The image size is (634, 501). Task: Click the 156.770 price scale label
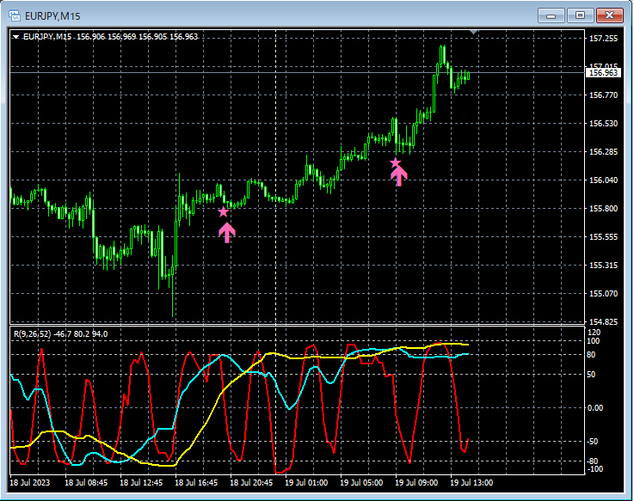[603, 95]
